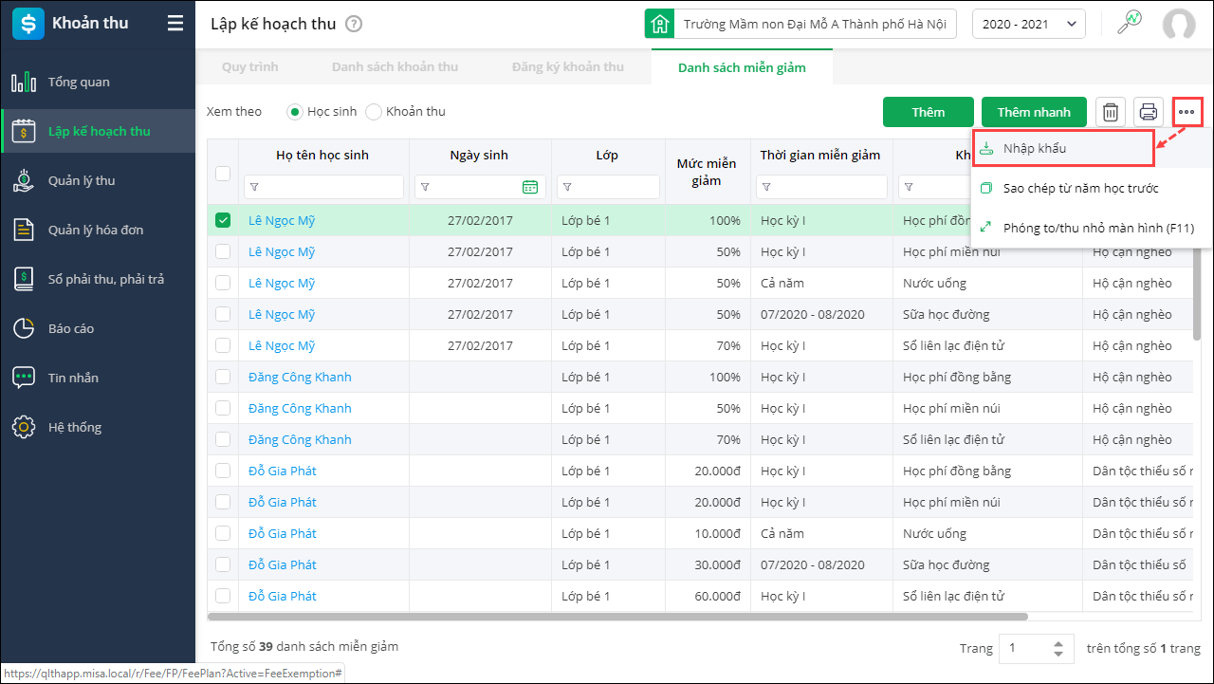Click the user avatar icon
Screen dimensions: 1214x684
pyautogui.click(x=1179, y=24)
